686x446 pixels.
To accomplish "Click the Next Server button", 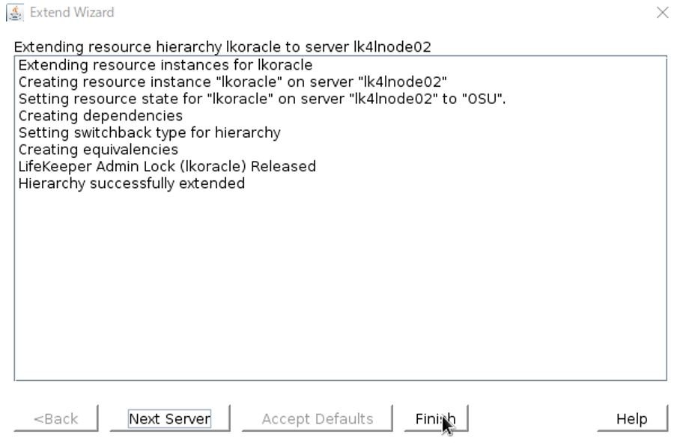I will (x=169, y=418).
